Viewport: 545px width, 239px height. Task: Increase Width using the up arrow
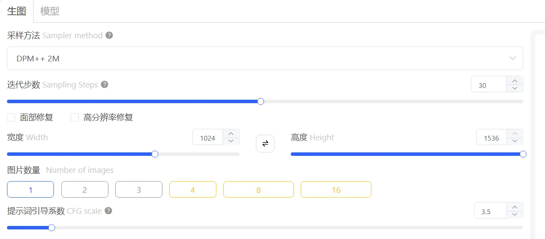pyautogui.click(x=231, y=134)
